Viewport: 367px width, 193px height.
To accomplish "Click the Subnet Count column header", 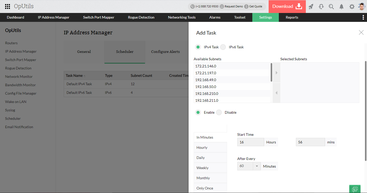I will tap(141, 76).
